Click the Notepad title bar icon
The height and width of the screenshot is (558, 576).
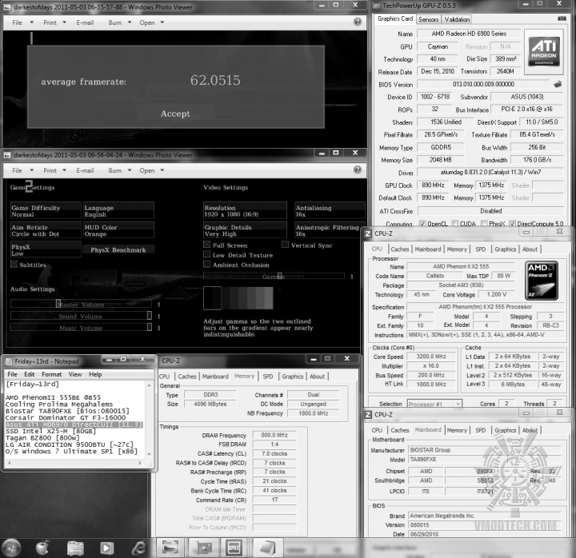click(x=9, y=361)
